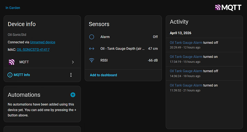Click the -66 dB RSSI value

pyautogui.click(x=152, y=60)
